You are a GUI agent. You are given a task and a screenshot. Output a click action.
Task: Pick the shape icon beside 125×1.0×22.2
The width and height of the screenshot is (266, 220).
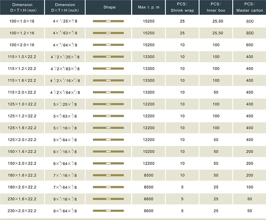pos(108,104)
